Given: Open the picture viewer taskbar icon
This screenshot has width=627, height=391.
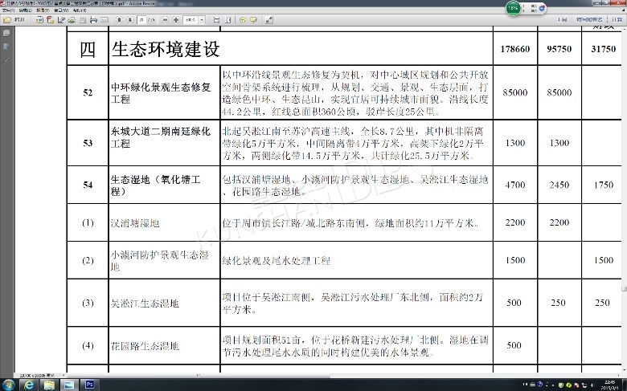Looking at the screenshot, I should click(69, 385).
